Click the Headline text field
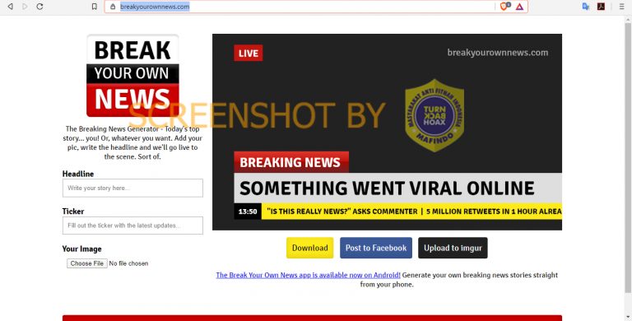632x321 pixels. click(132, 188)
